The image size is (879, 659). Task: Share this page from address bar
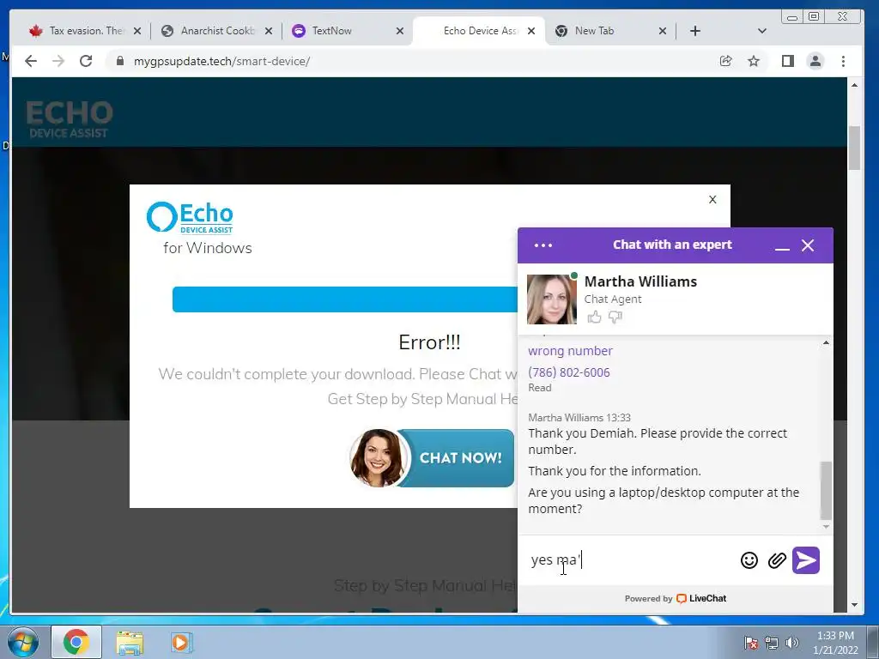click(726, 61)
